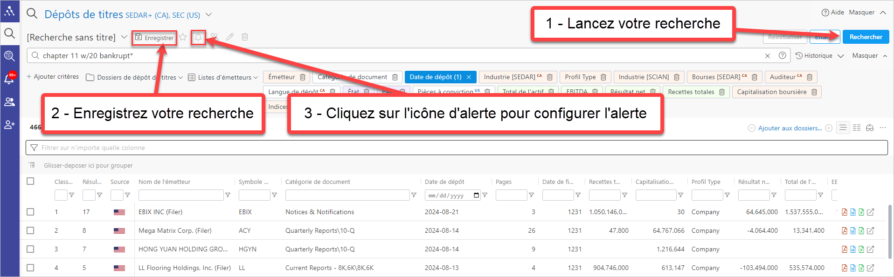Open the three-dot more options menu
Screen dimensions: 894x277
coord(883,128)
